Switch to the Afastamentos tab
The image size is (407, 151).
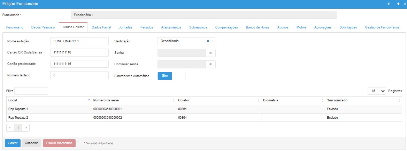171,27
